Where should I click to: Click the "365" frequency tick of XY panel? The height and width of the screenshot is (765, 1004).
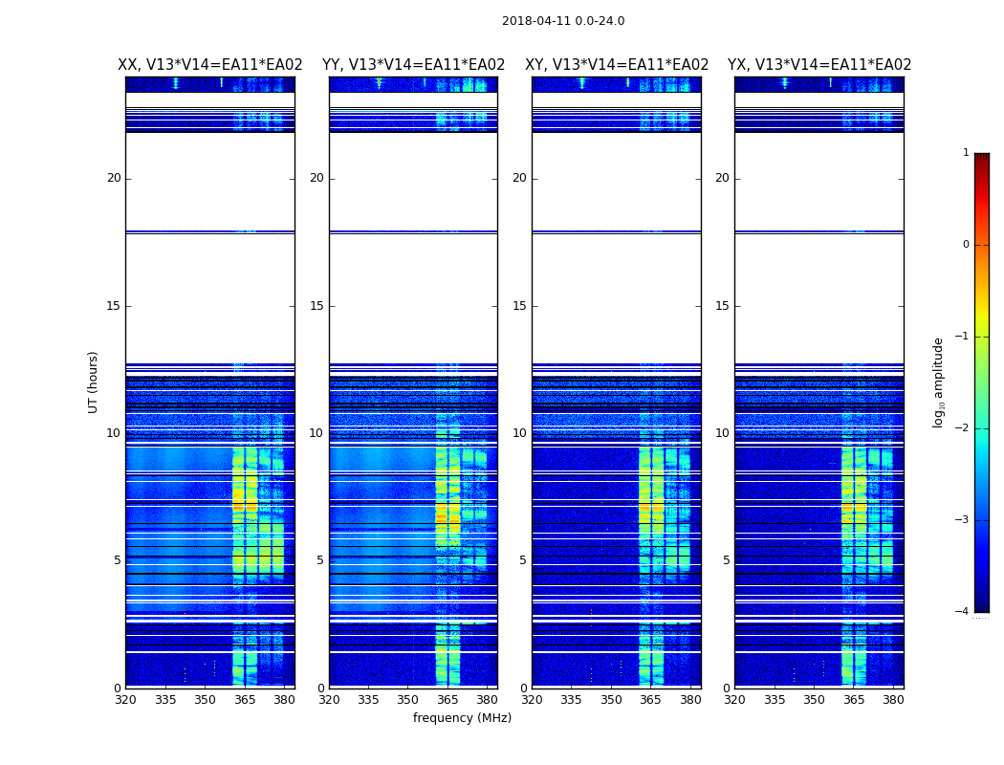click(x=650, y=700)
